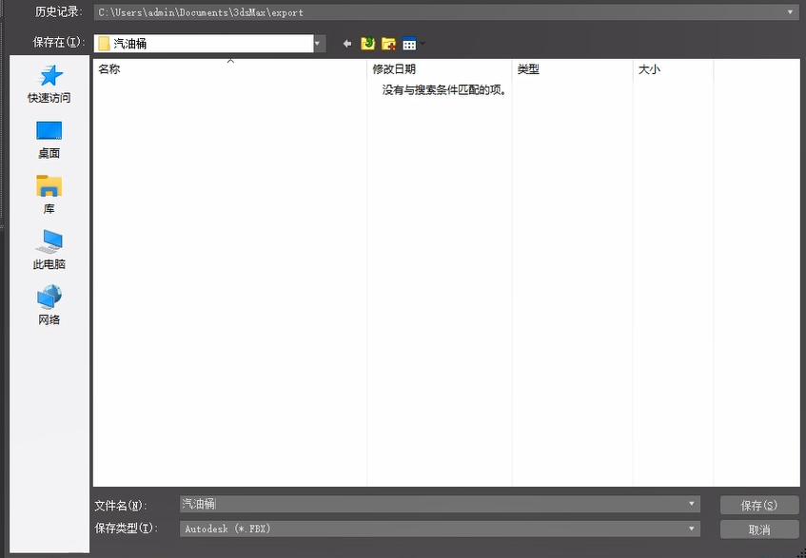Sort by the 名称 column header
806x558 pixels.
tap(229, 69)
